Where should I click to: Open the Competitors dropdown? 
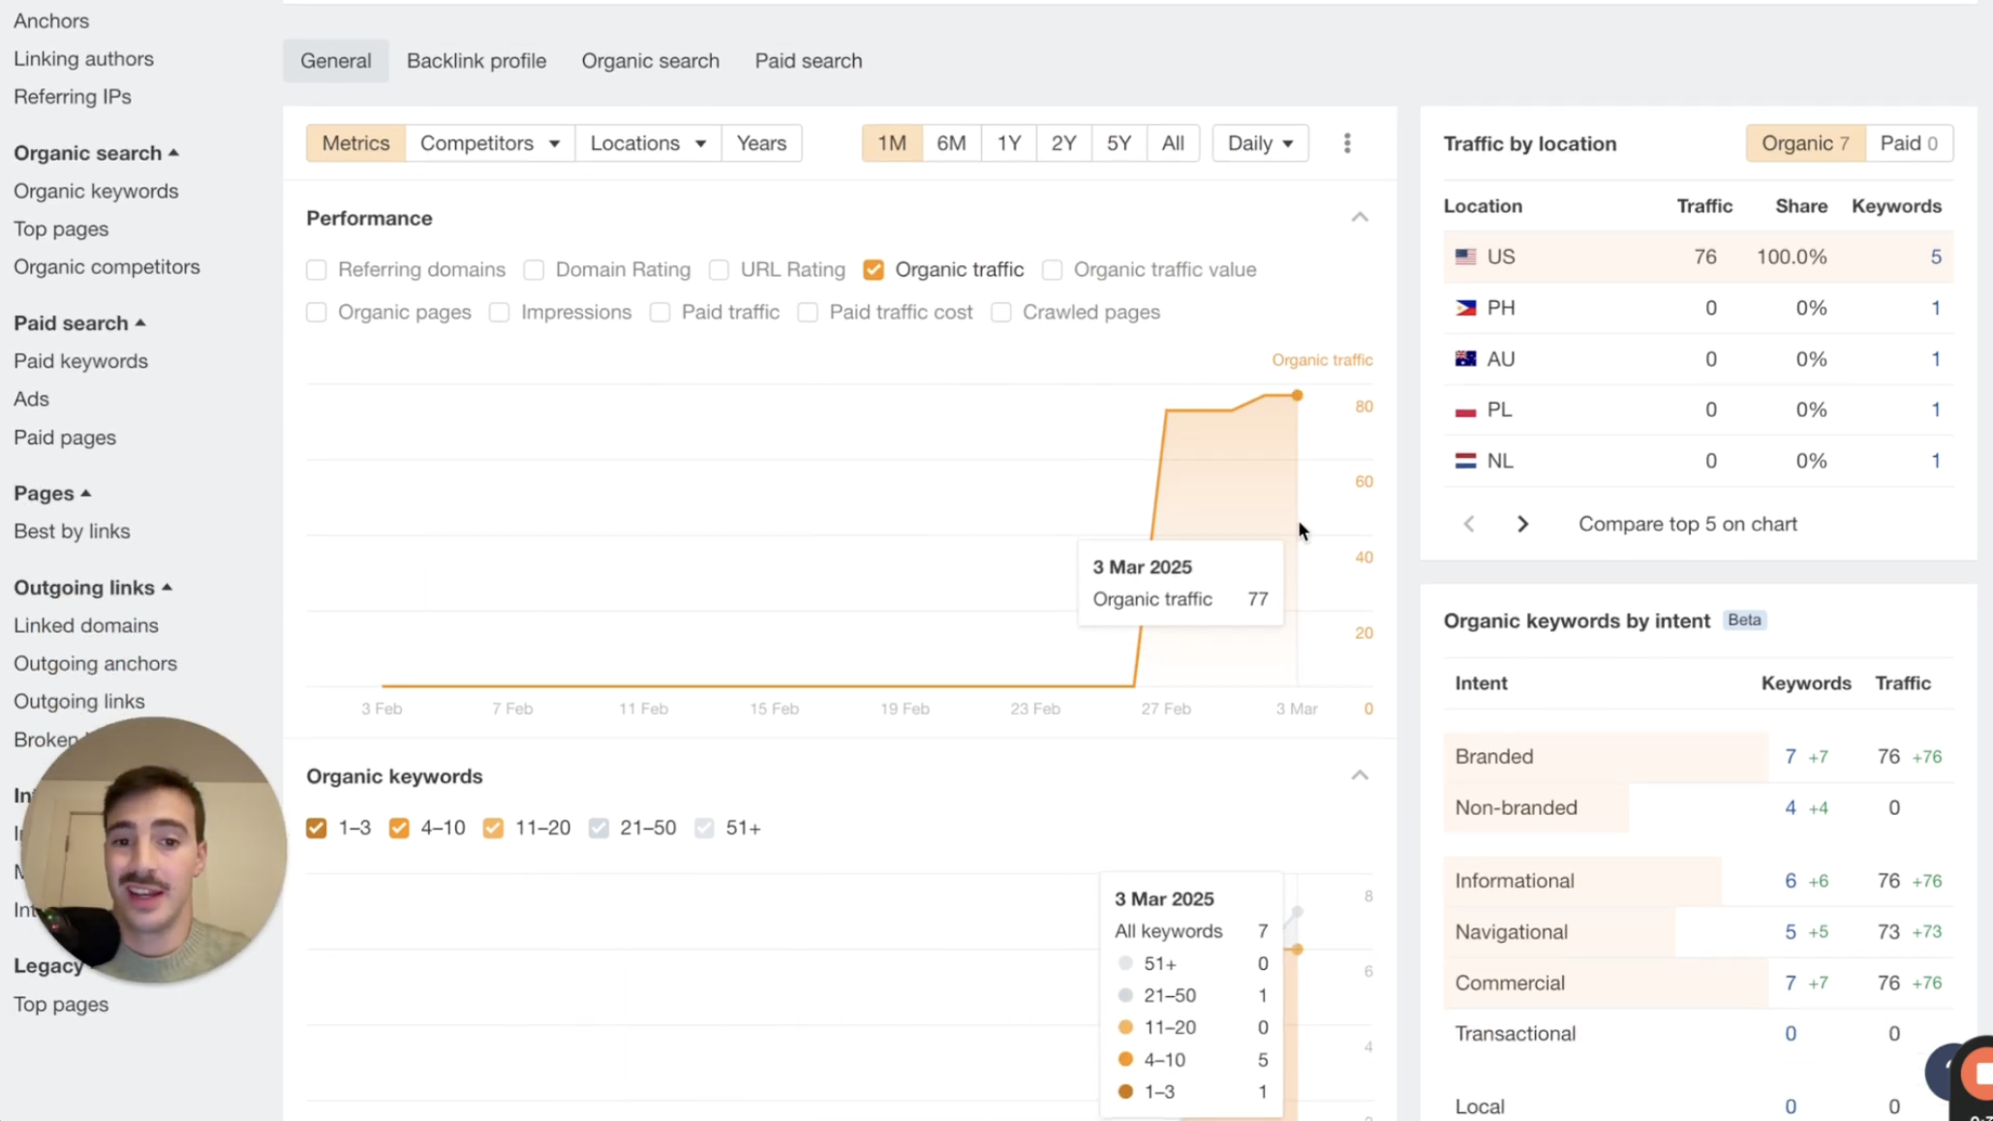click(489, 143)
